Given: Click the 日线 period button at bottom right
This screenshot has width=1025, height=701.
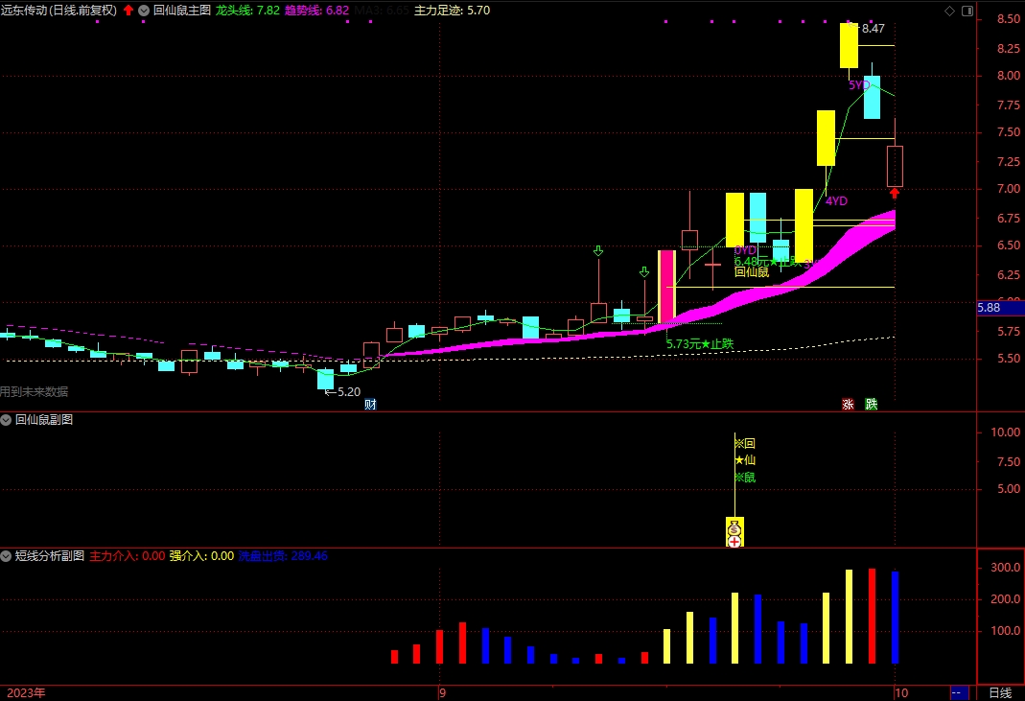Looking at the screenshot, I should pos(1000,693).
